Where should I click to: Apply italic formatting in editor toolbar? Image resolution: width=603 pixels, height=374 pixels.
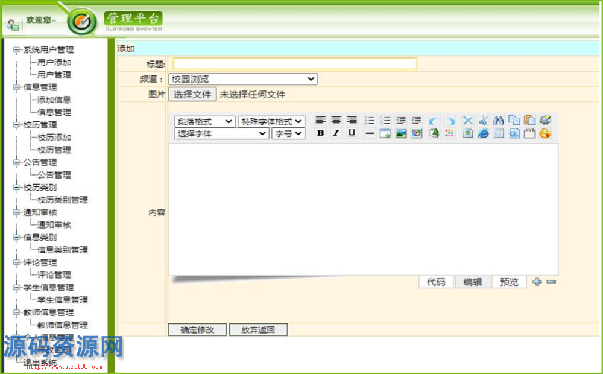pyautogui.click(x=336, y=133)
